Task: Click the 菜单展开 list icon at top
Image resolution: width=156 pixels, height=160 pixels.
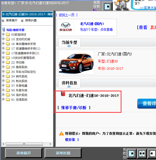Action: 3,21
